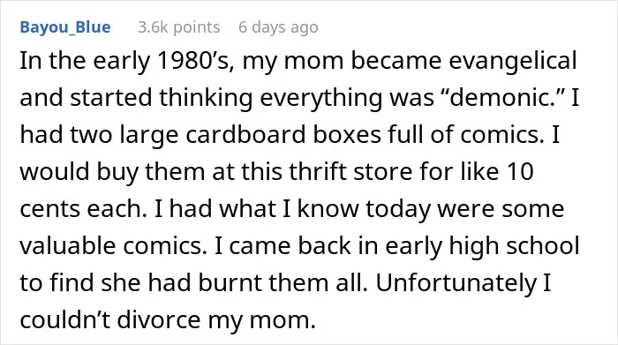Screen dimensions: 618x345
Task: Click the 6 days ago timestamp
Action: [x=278, y=27]
